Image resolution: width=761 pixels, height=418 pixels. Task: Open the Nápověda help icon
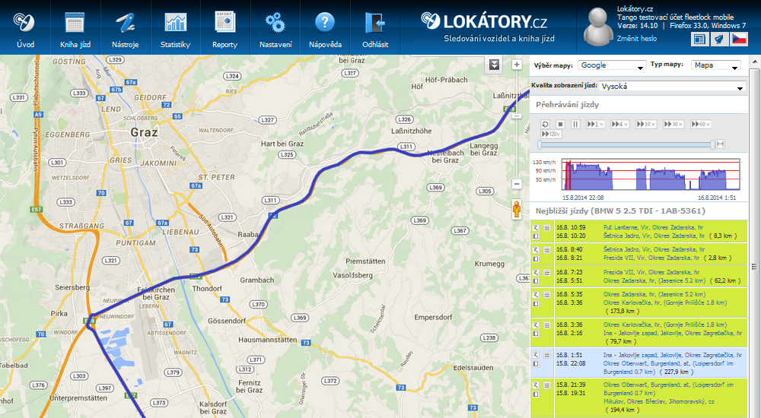point(325,29)
